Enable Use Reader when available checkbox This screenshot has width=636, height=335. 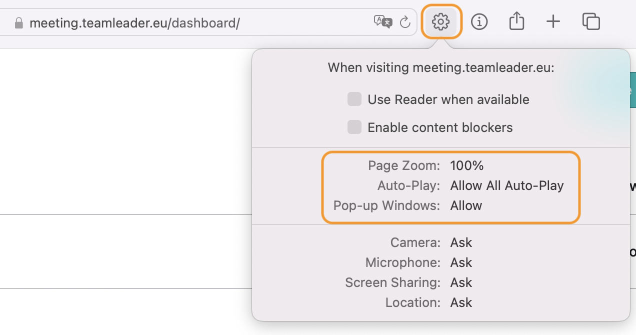[354, 99]
